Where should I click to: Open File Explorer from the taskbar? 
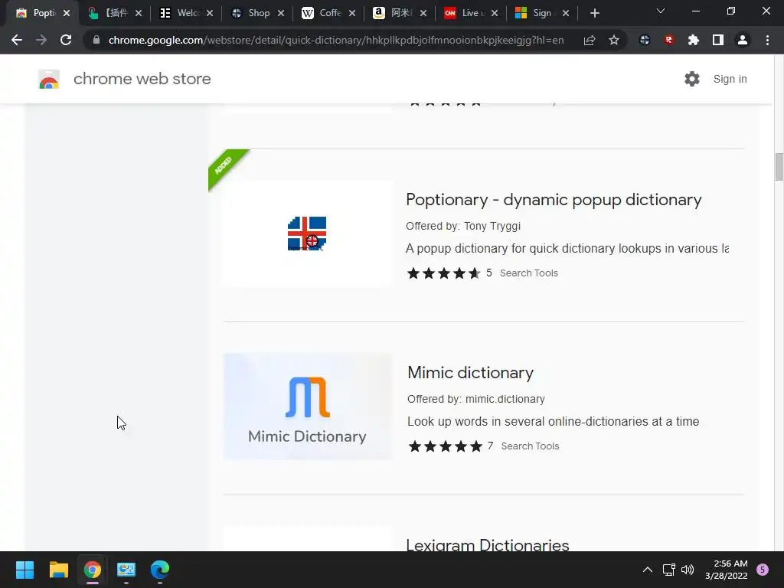[x=58, y=570]
